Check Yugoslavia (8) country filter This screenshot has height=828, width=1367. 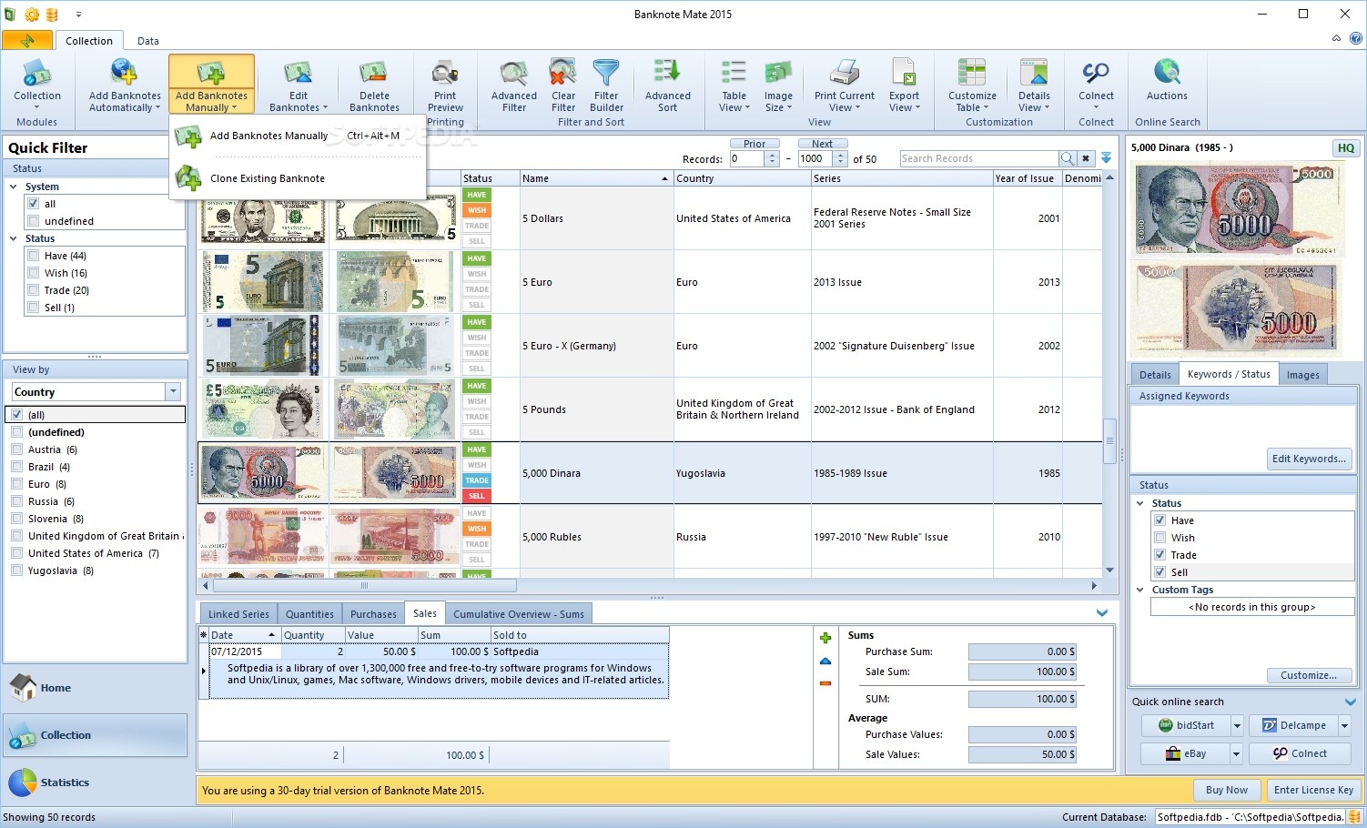pos(17,571)
